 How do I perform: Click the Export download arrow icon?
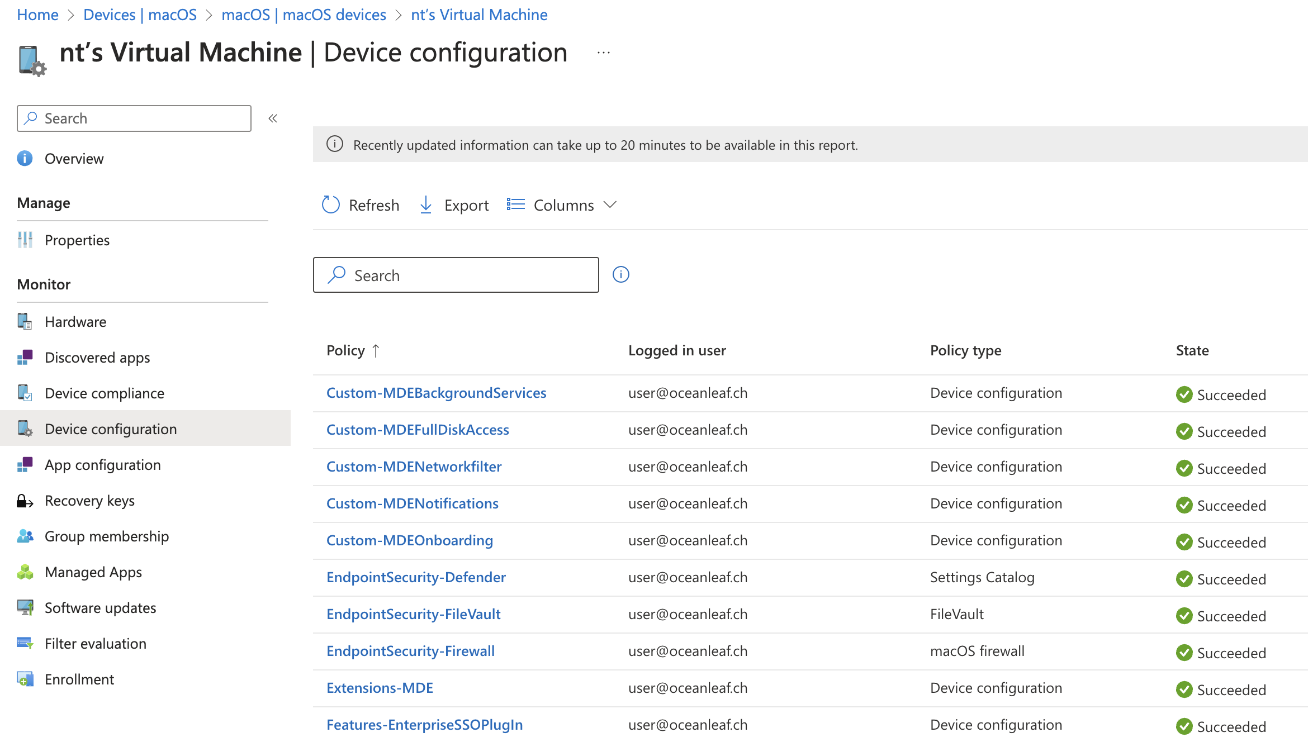pos(426,205)
